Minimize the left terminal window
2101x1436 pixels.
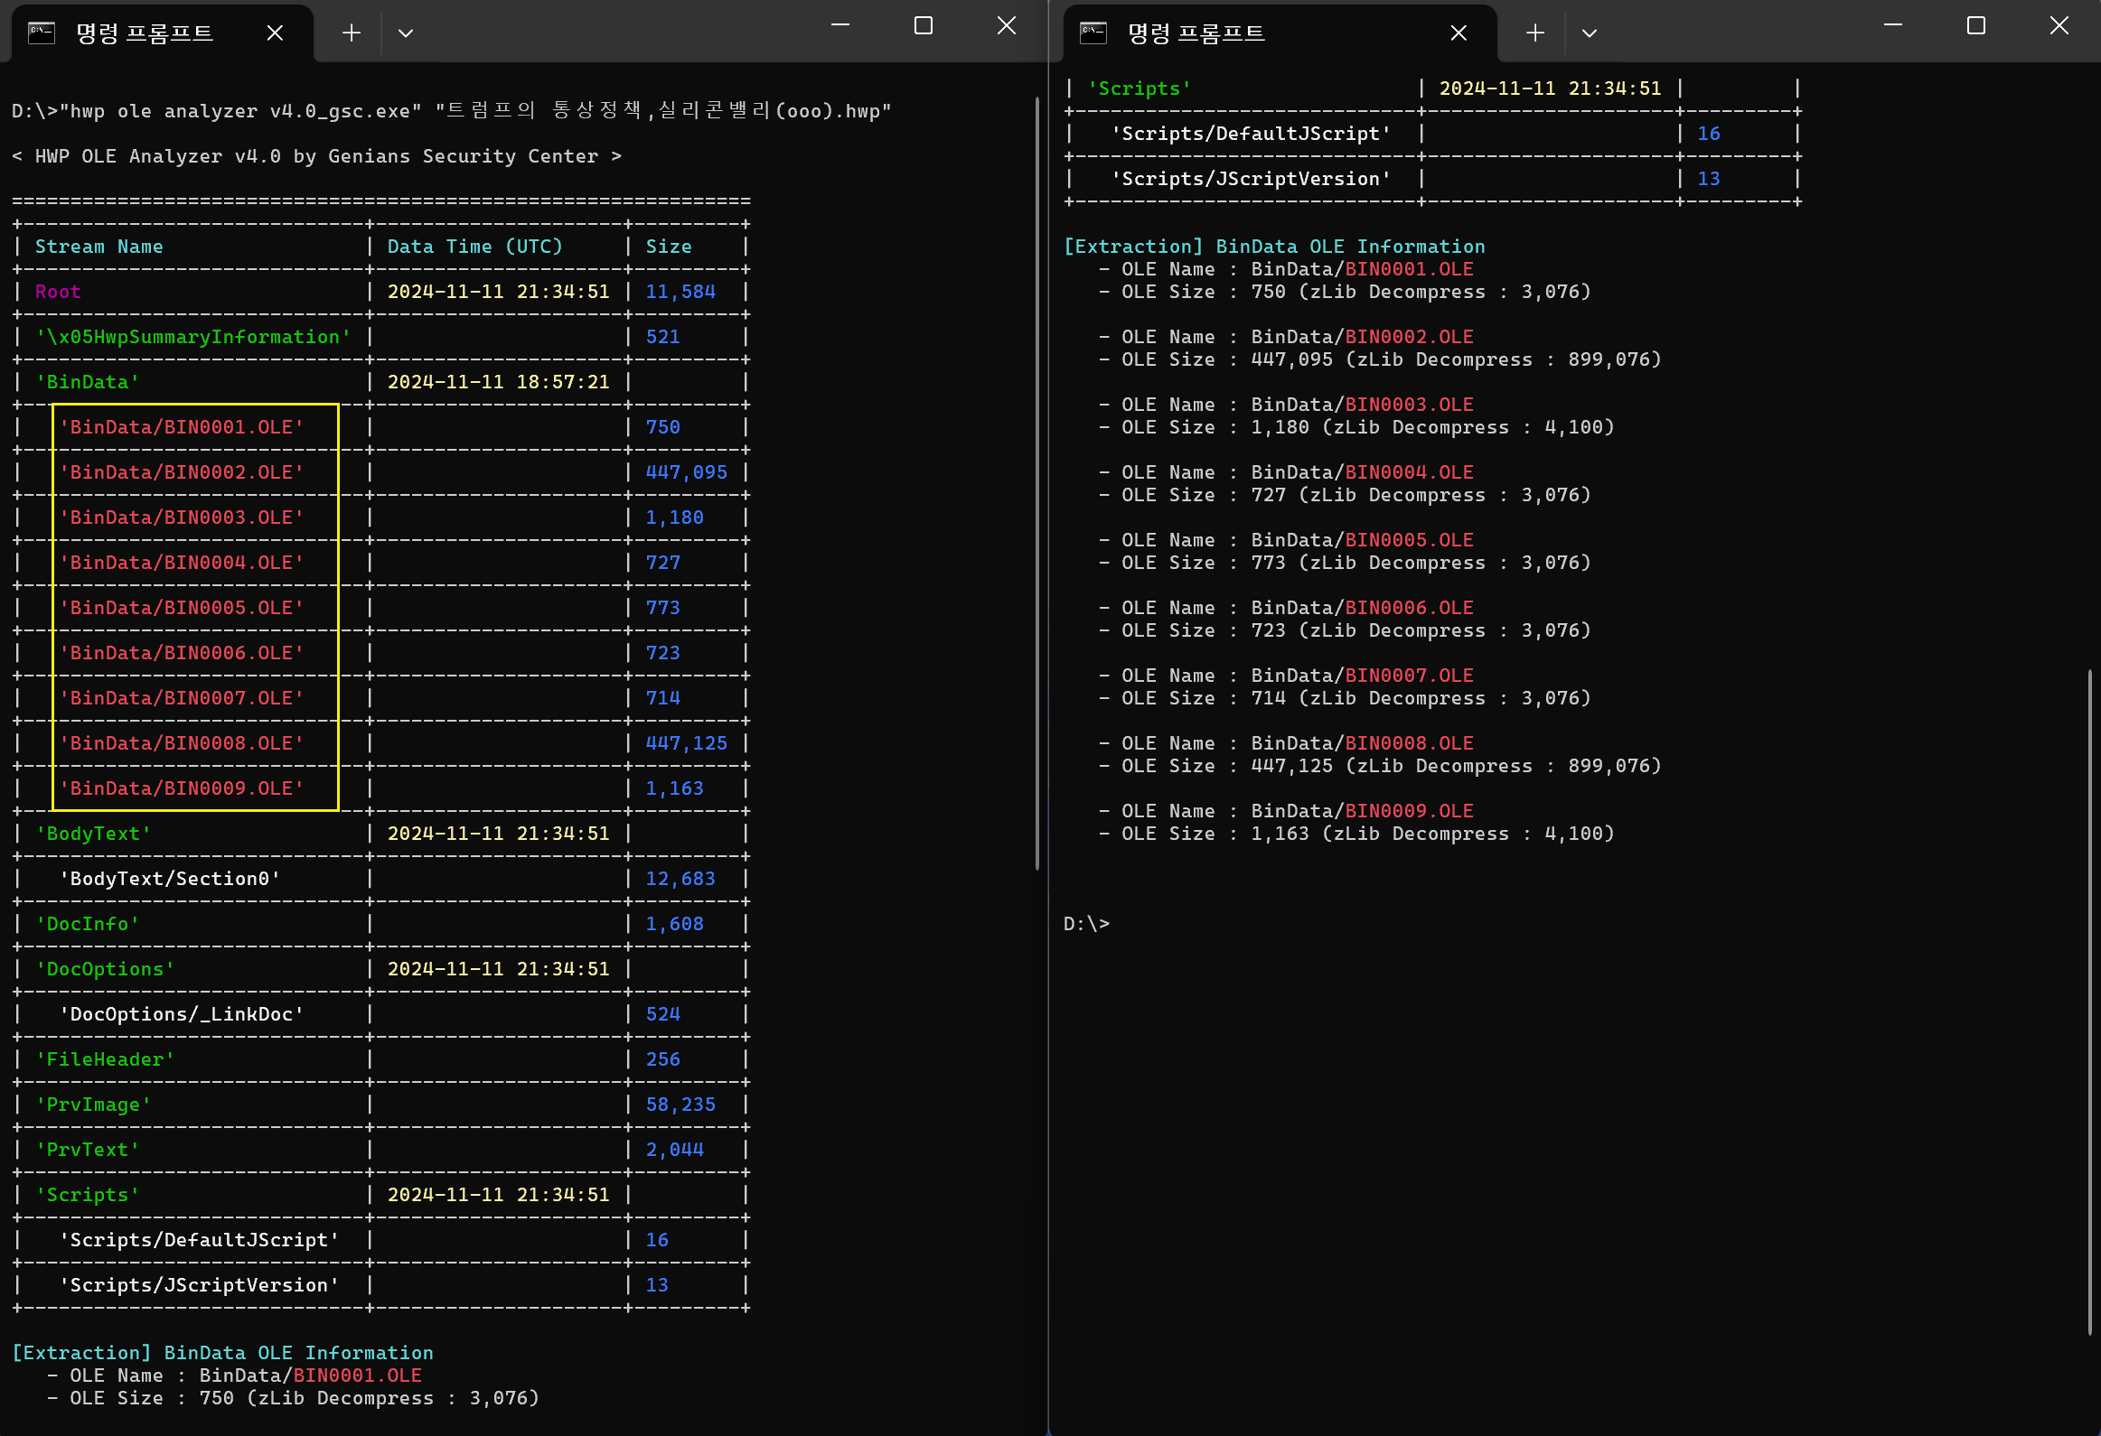[840, 25]
